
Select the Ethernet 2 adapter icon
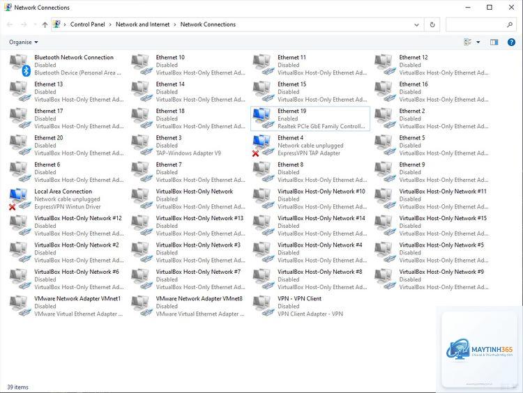click(385, 118)
